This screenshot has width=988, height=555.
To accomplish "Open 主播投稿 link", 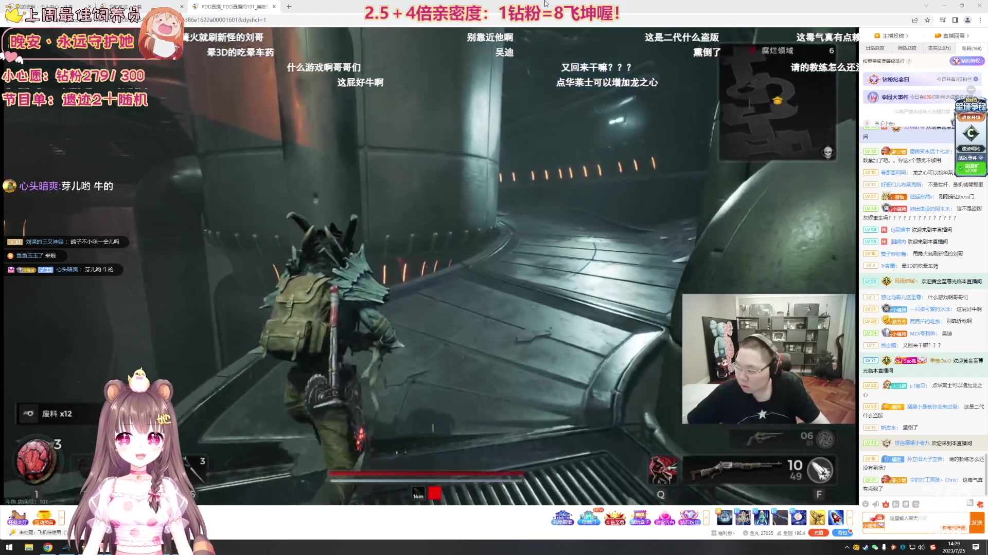I will coord(894,35).
